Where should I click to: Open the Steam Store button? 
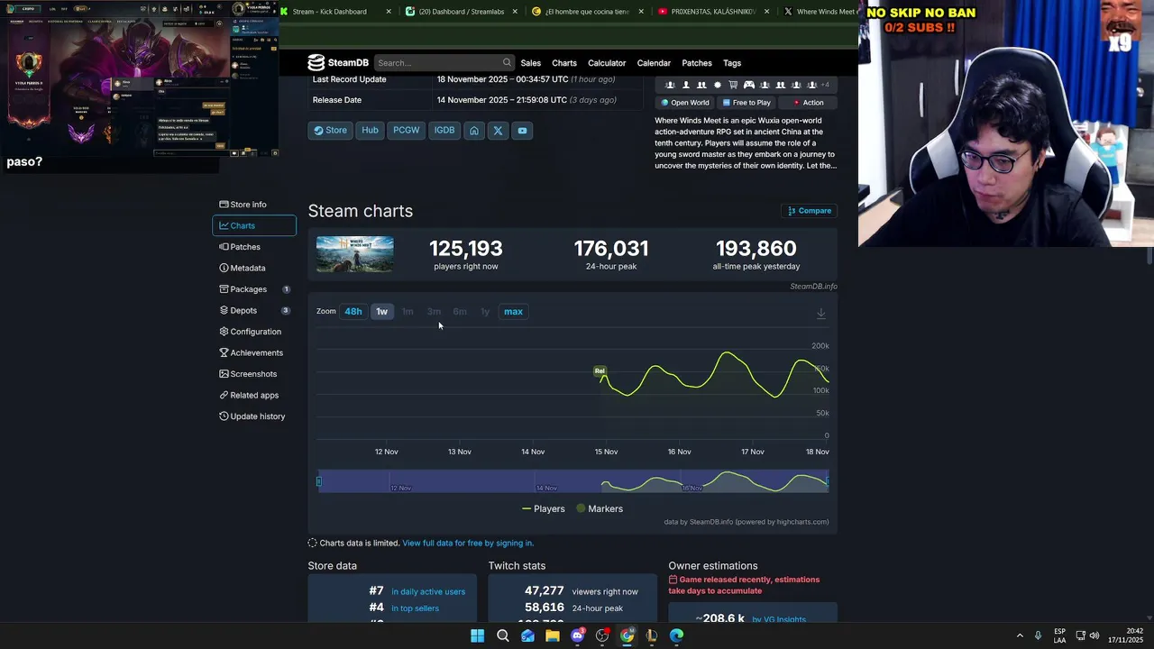[330, 131]
